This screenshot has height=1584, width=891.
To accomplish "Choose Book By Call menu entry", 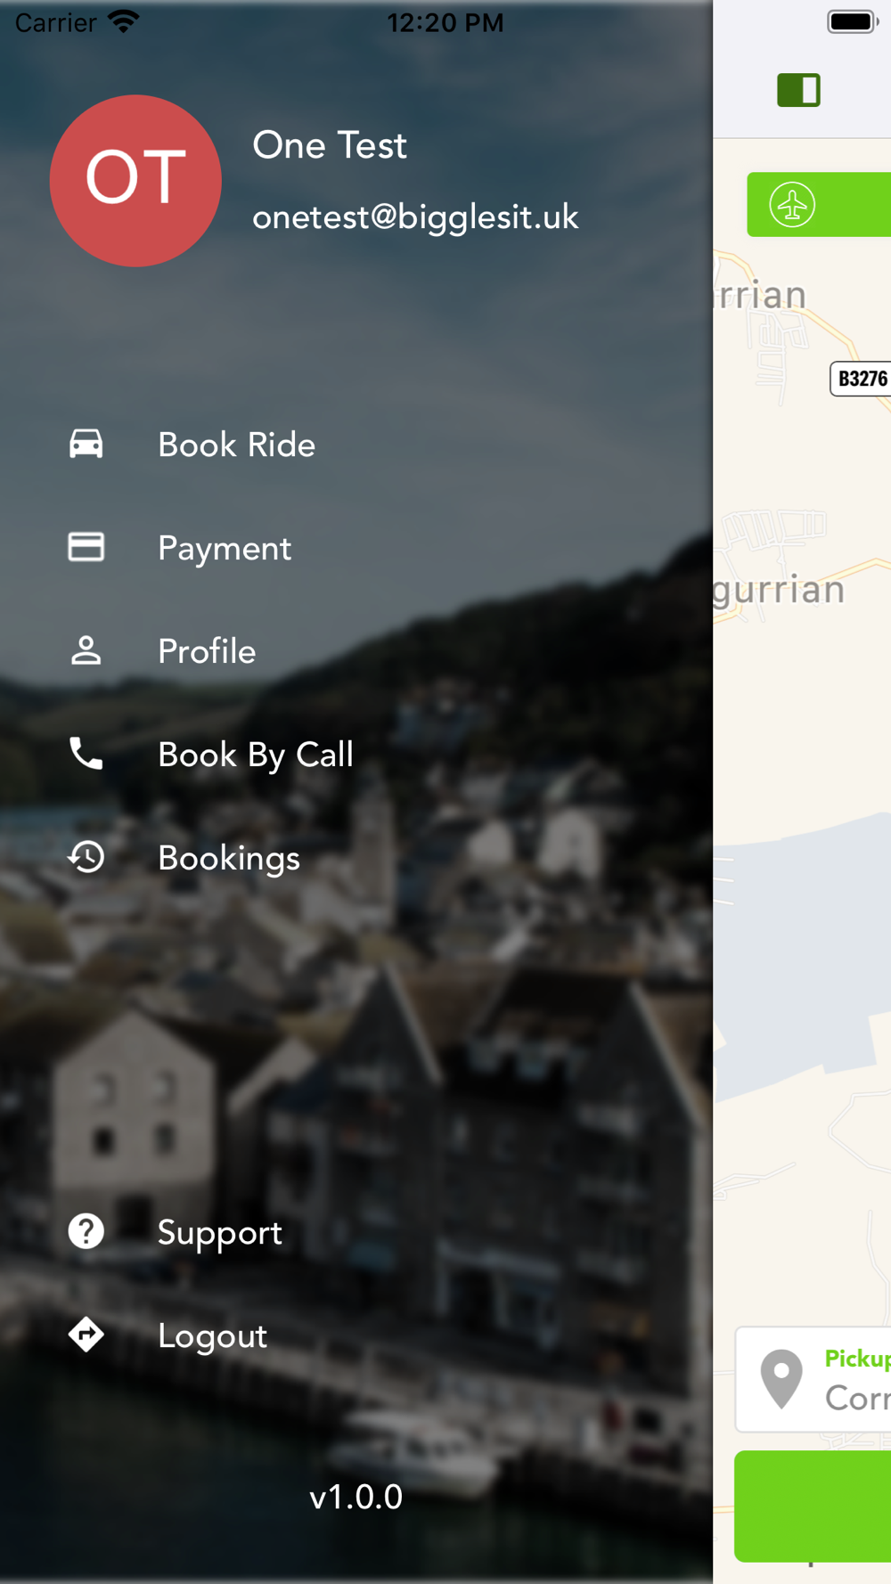I will [x=256, y=755].
